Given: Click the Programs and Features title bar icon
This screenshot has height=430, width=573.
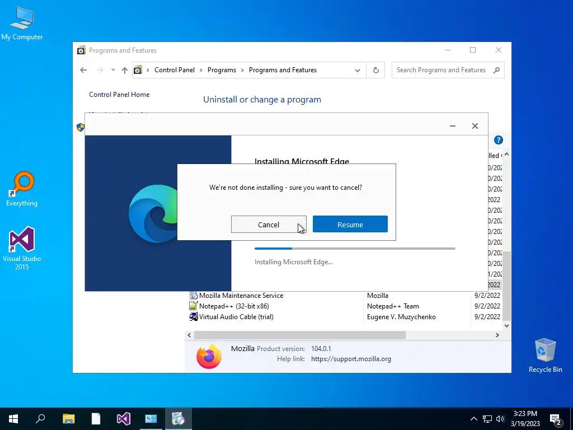Looking at the screenshot, I should [x=81, y=50].
